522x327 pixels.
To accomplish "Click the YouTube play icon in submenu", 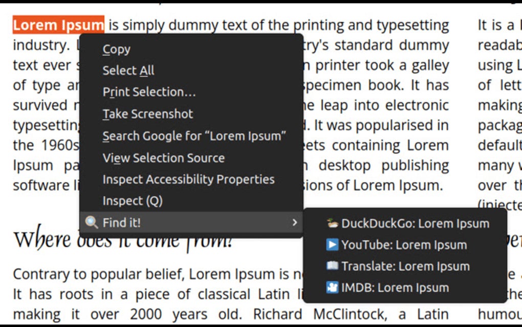I will pos(332,244).
